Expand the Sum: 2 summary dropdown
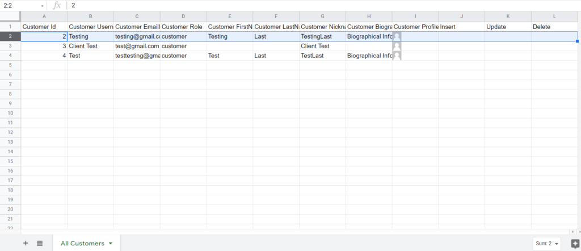The height and width of the screenshot is (251, 581). pos(546,244)
